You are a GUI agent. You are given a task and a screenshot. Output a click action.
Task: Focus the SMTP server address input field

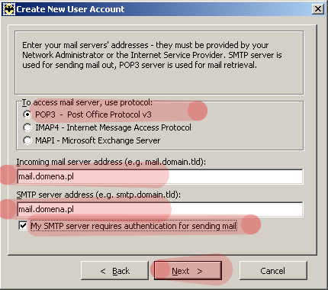click(160, 209)
